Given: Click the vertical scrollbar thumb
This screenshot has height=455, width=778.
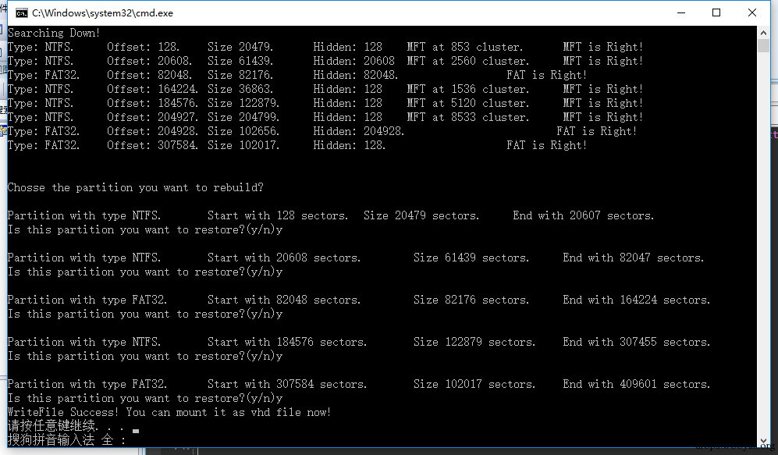Looking at the screenshot, I should point(765,47).
